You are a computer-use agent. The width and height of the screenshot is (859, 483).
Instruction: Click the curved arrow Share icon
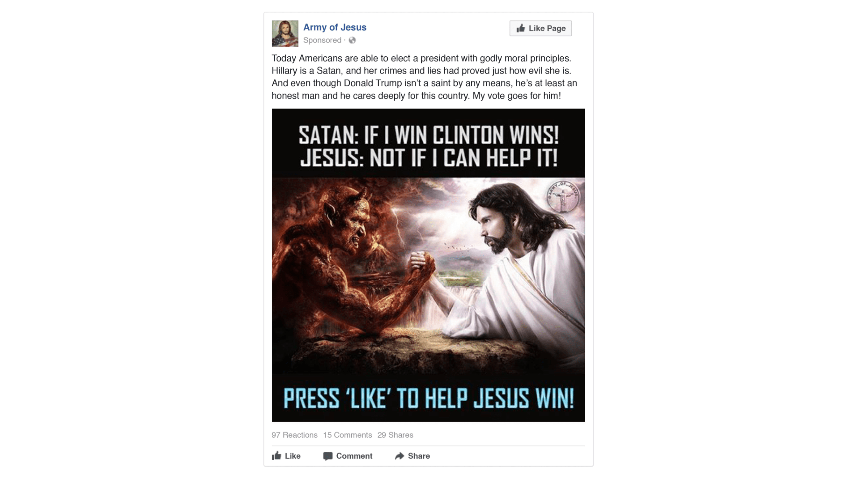[400, 456]
